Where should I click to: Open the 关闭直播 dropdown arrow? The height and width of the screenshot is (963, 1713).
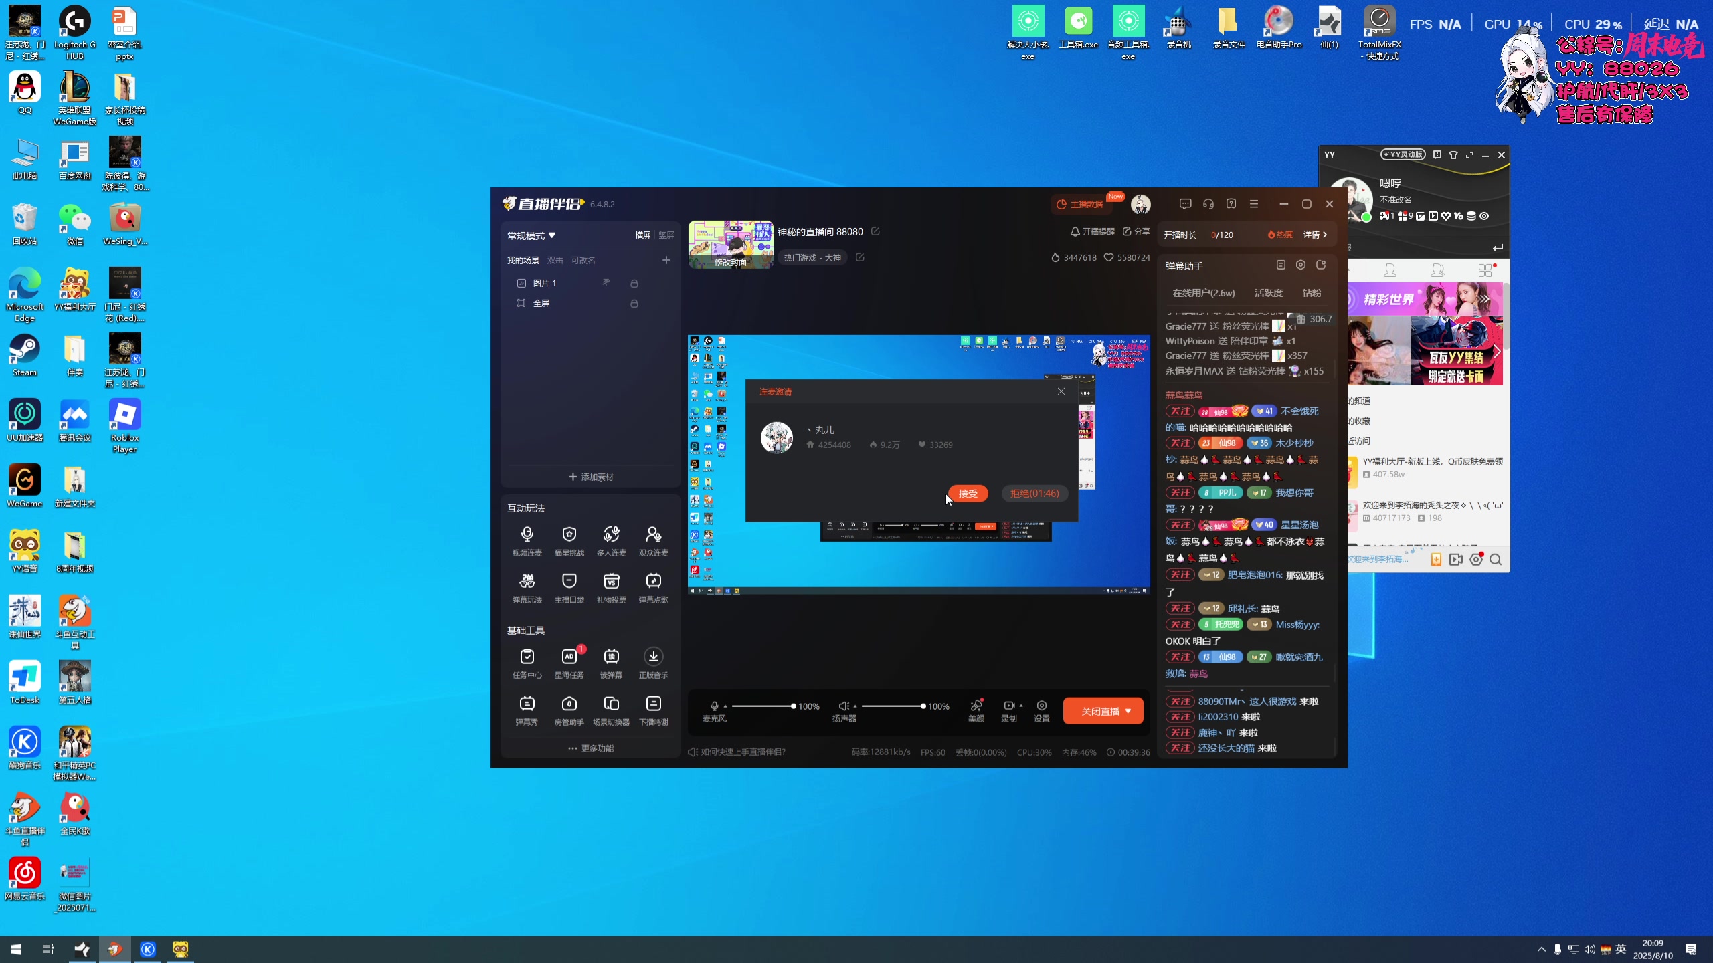[1128, 711]
